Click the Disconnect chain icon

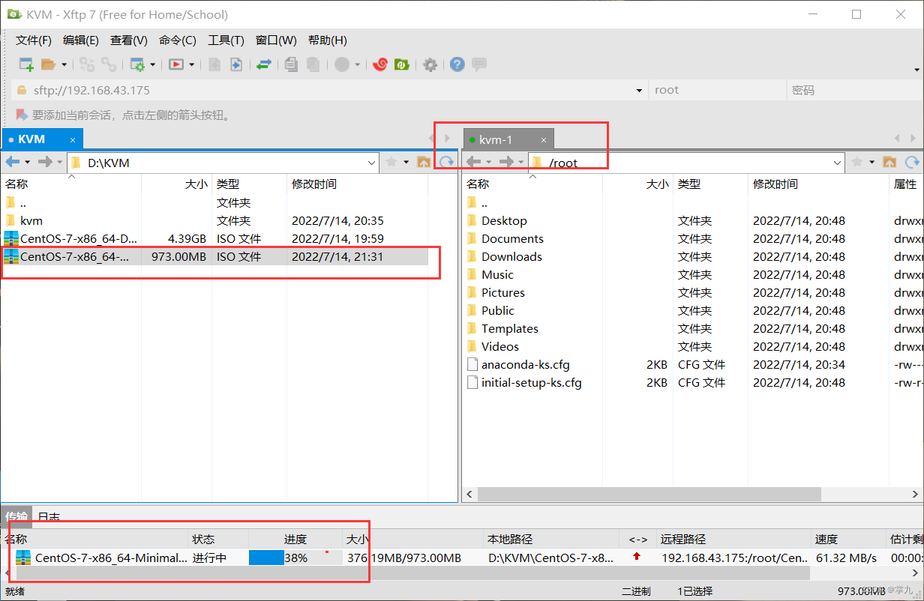click(109, 64)
